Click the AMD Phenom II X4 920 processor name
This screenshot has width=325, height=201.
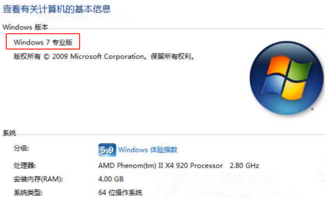[x=160, y=165]
